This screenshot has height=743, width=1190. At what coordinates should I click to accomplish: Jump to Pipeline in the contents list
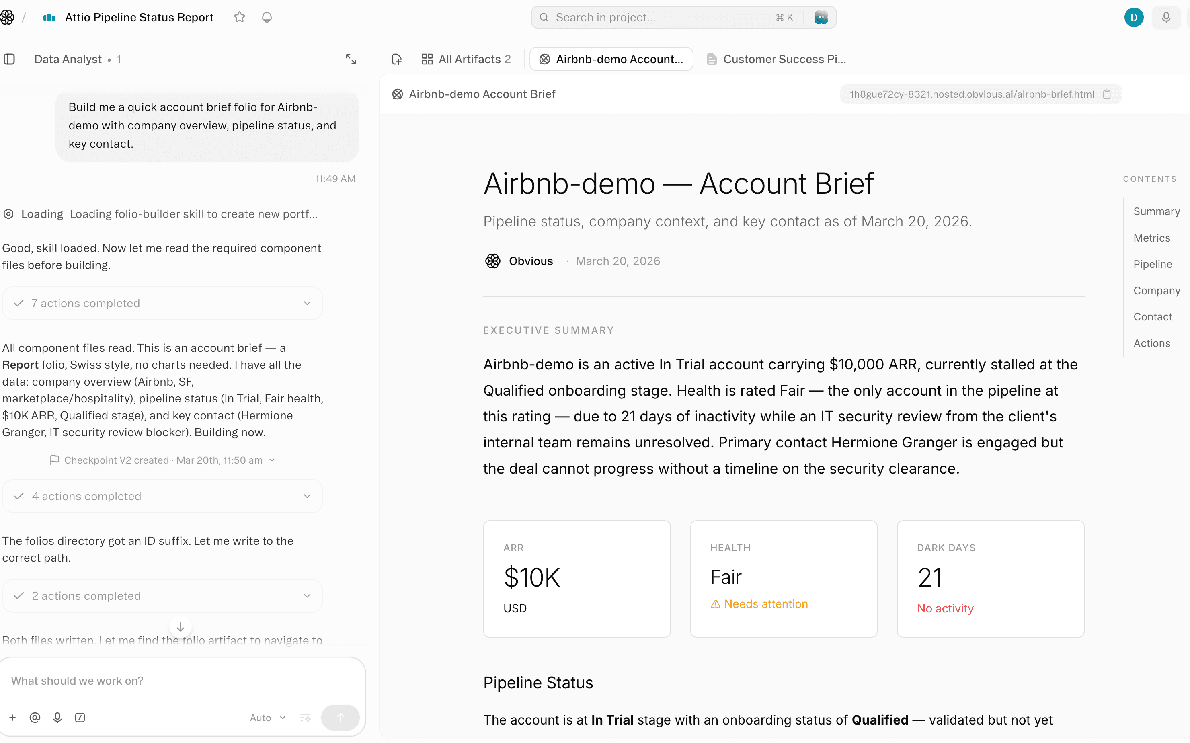(x=1152, y=265)
